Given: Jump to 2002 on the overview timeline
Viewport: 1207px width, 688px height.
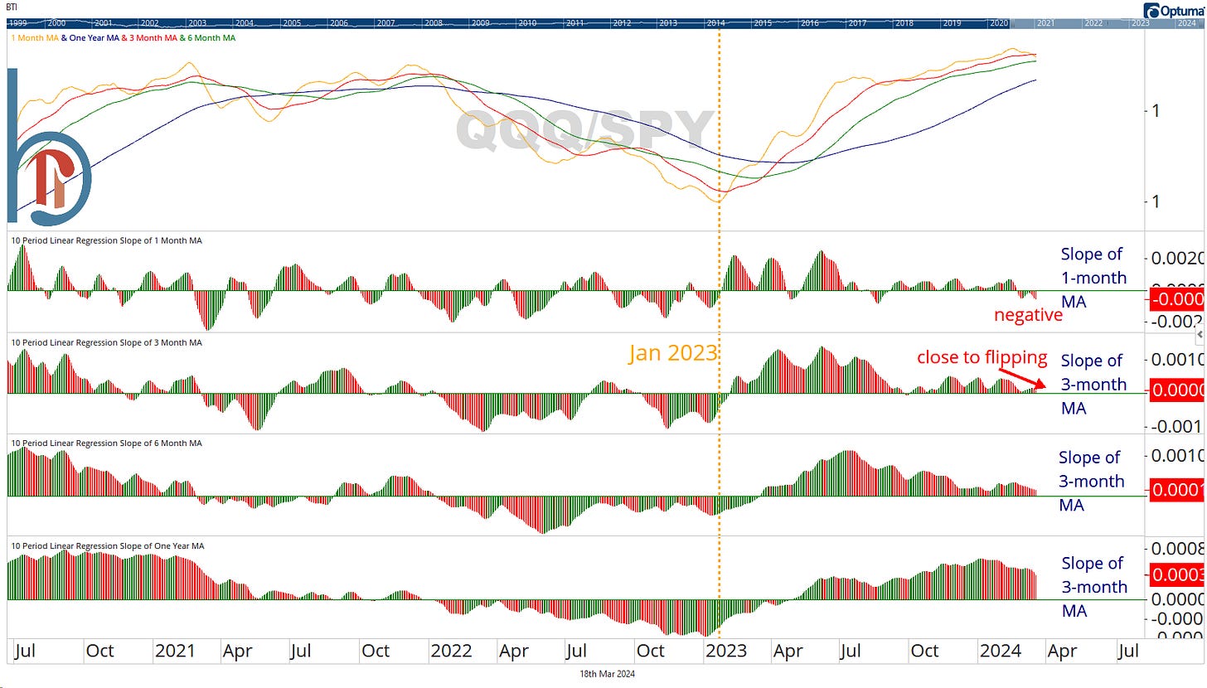Looking at the screenshot, I should click(151, 23).
